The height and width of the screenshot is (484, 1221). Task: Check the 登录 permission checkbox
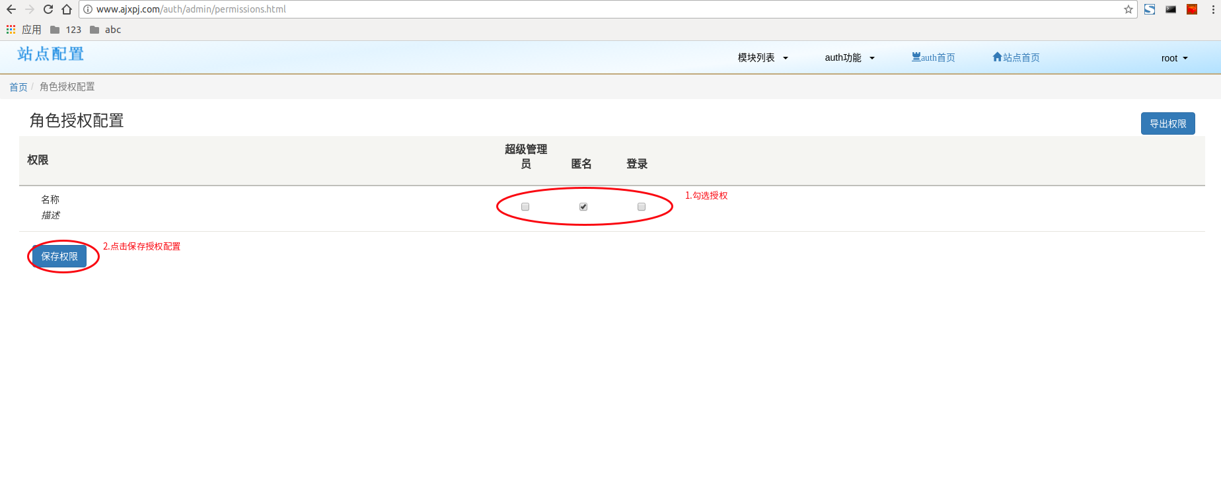tap(642, 207)
